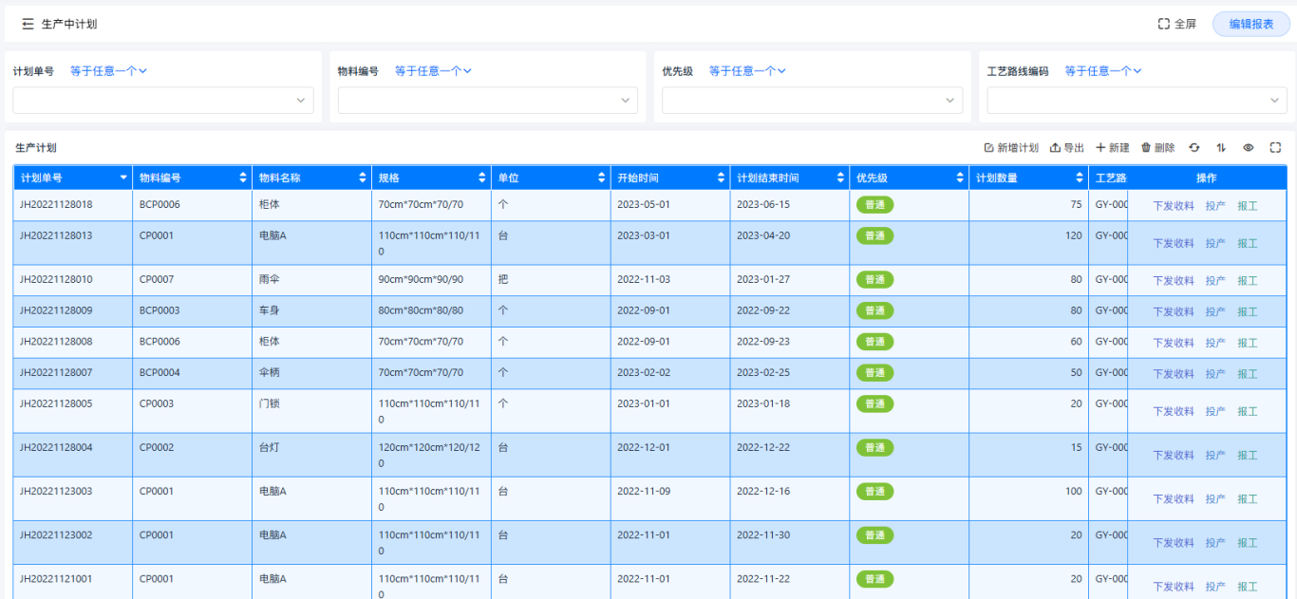This screenshot has width=1297, height=599.
Task: Click 投产 for JH20221128010
Action: click(1215, 281)
